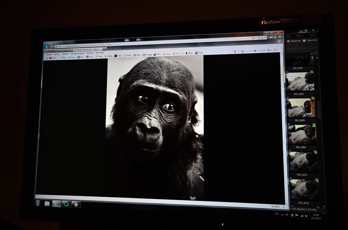Click the Favorites star icon in browser
This screenshot has height=230, width=348.
point(275,36)
